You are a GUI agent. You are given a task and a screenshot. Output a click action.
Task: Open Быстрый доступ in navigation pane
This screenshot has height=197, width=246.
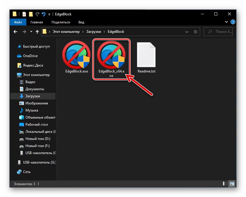33,46
